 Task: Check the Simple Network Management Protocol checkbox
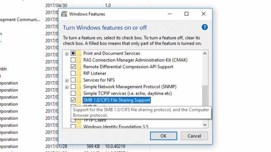point(73,87)
